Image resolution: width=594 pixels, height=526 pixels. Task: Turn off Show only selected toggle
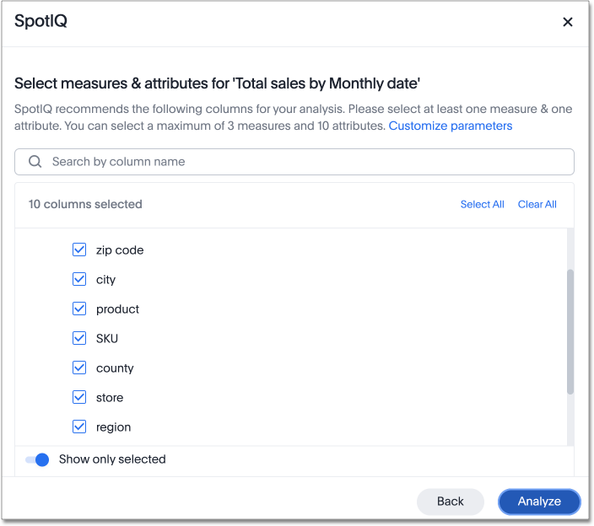(37, 459)
